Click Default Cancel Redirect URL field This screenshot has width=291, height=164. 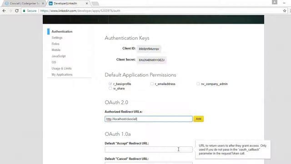pyautogui.click(x=149, y=163)
